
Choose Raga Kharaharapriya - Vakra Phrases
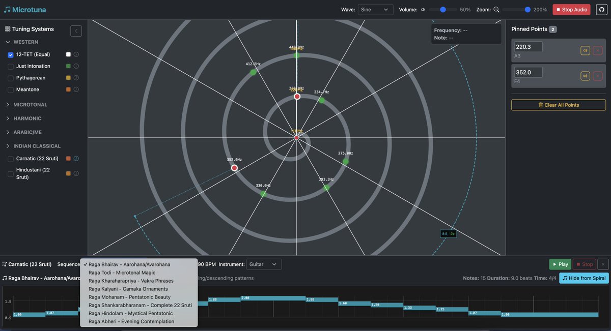[x=138, y=281]
